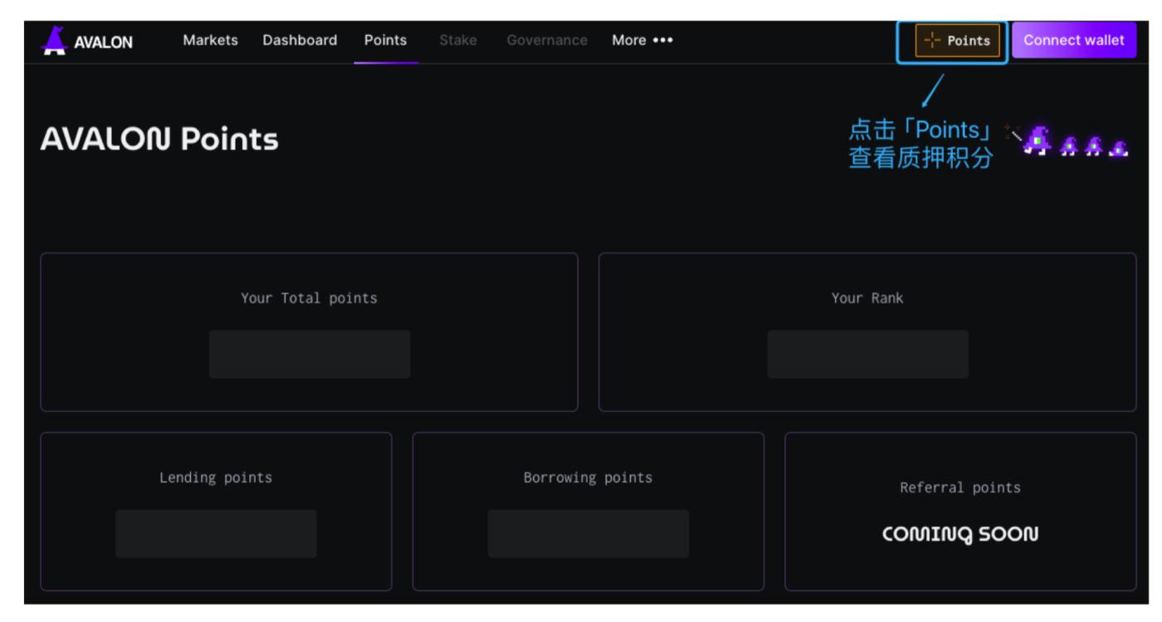
Task: Click the Your Rank value placeholder
Action: pyautogui.click(x=867, y=355)
